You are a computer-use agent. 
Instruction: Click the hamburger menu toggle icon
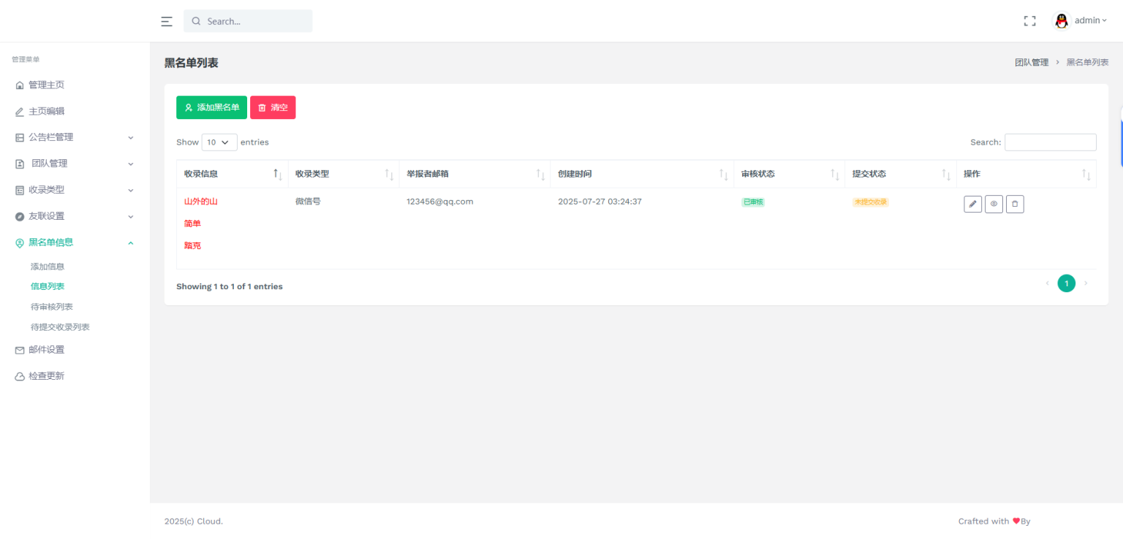(167, 21)
